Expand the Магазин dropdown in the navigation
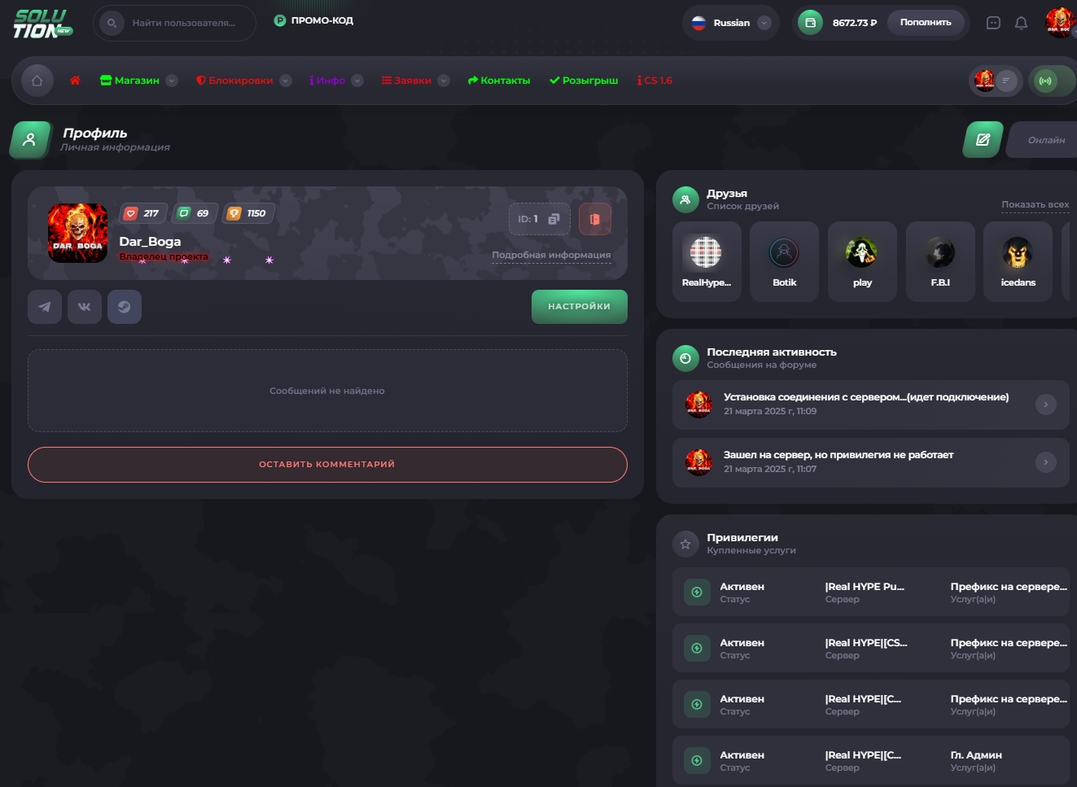 (x=171, y=81)
